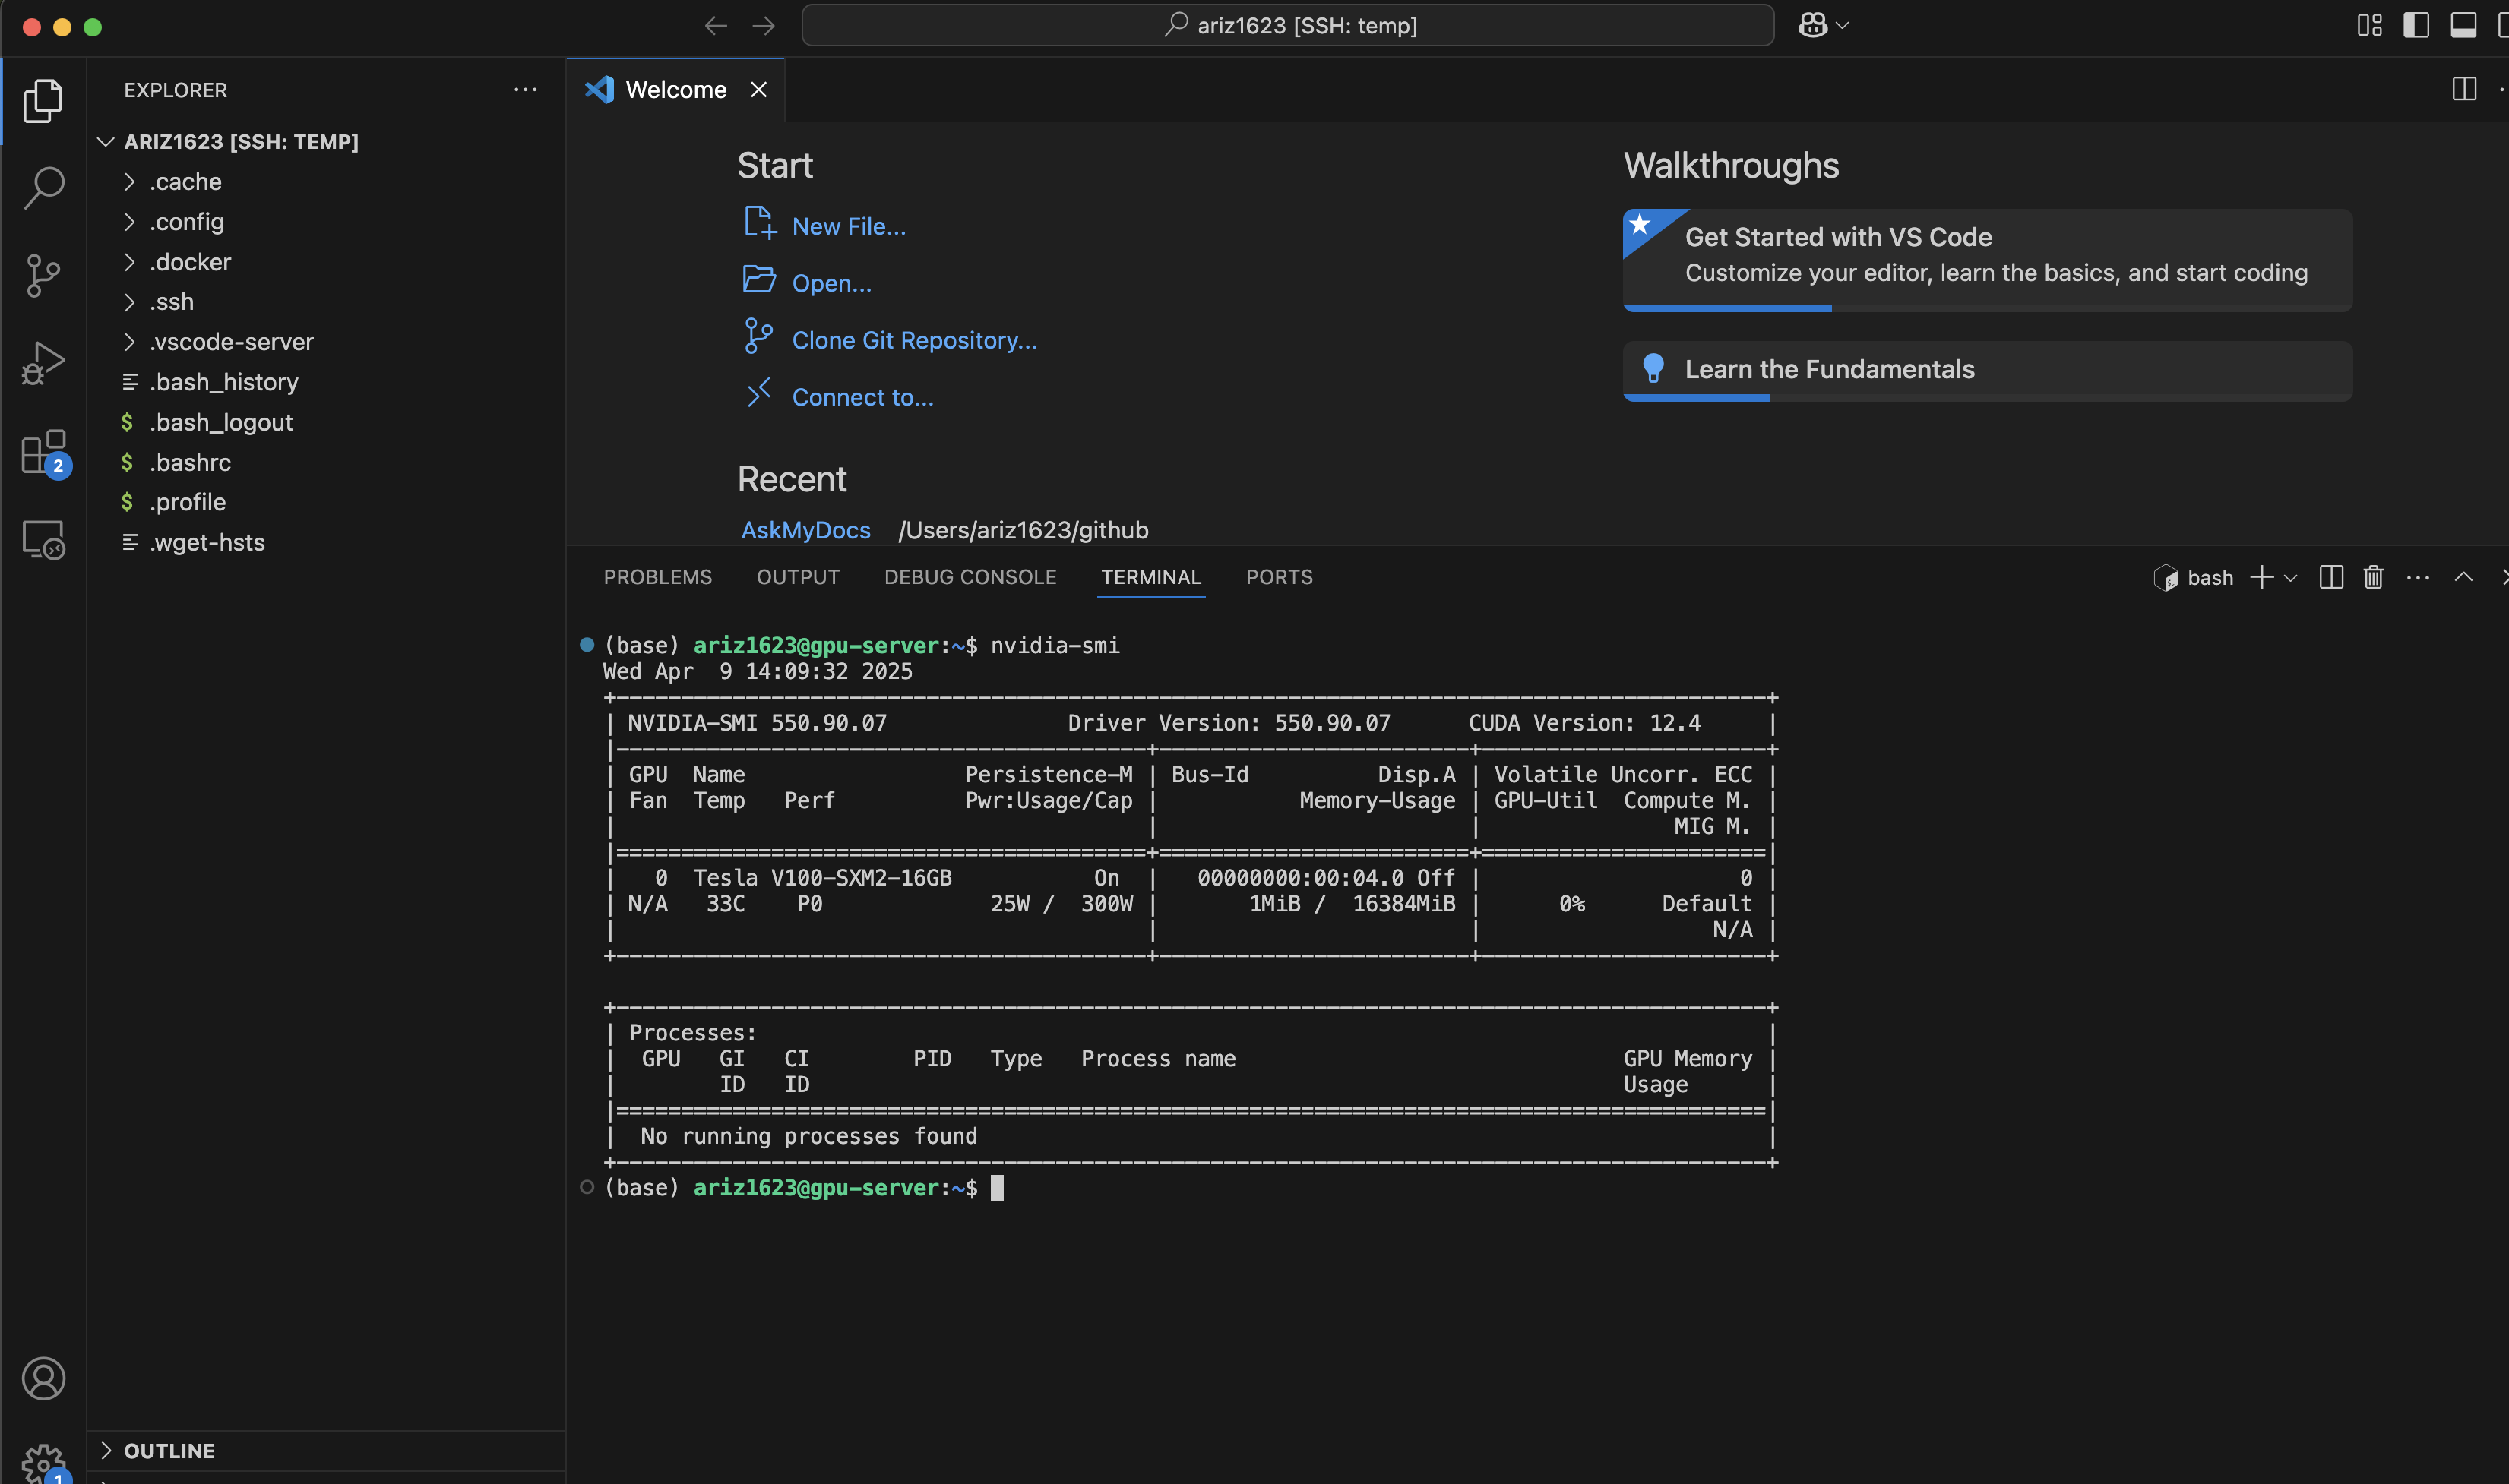2509x1484 pixels.
Task: Open the Remote Explorer view icon
Action: coord(43,540)
